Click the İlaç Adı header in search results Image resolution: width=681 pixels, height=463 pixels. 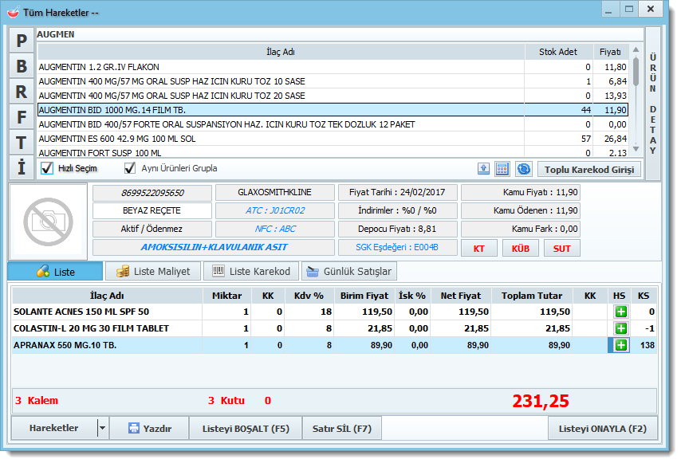[x=281, y=52]
